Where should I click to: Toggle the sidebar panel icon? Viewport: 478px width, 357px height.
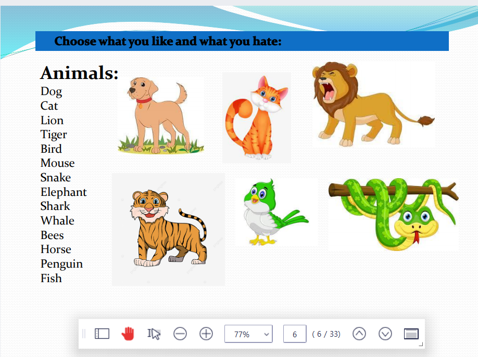[102, 334]
